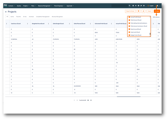Open the Quotes page
The height and width of the screenshot is (120, 168).
[19, 6]
